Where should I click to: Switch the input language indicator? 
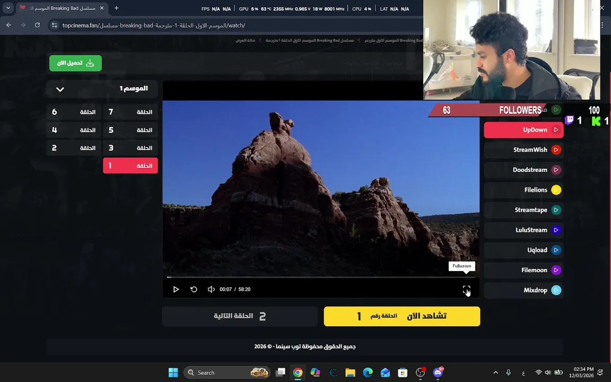pyautogui.click(x=523, y=373)
